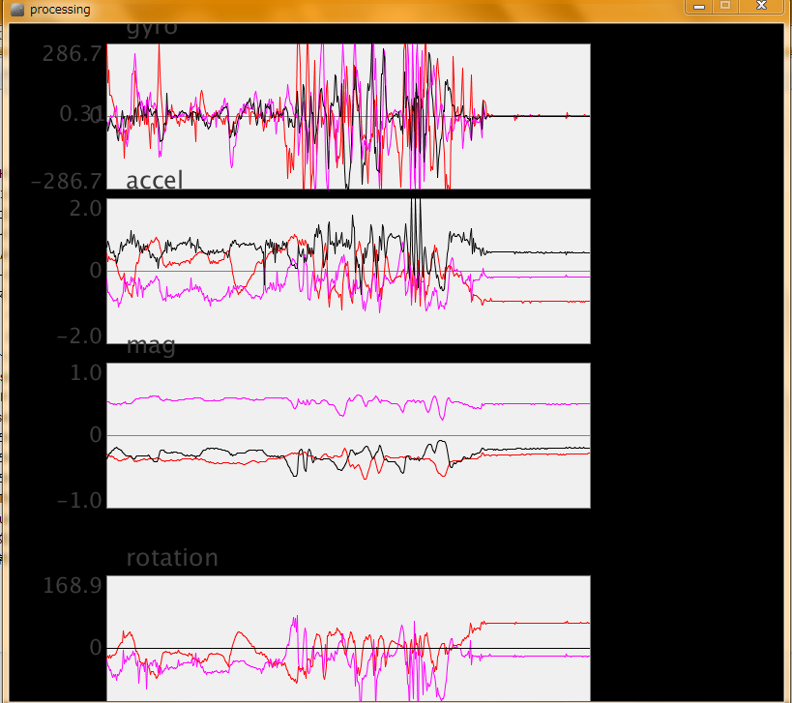Click the 286.7 gyro axis label

click(73, 53)
